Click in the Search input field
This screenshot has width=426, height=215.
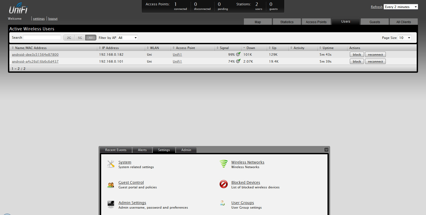(42, 38)
